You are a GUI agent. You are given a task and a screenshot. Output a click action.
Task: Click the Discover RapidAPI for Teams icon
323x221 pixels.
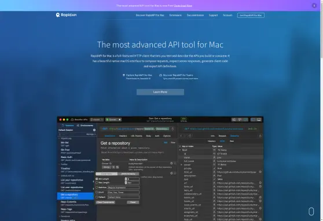tap(161, 75)
